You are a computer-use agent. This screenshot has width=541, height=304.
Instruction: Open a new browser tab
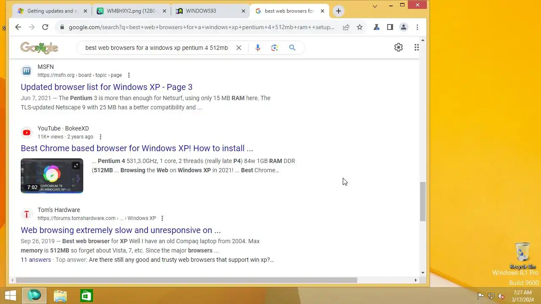coord(338,11)
